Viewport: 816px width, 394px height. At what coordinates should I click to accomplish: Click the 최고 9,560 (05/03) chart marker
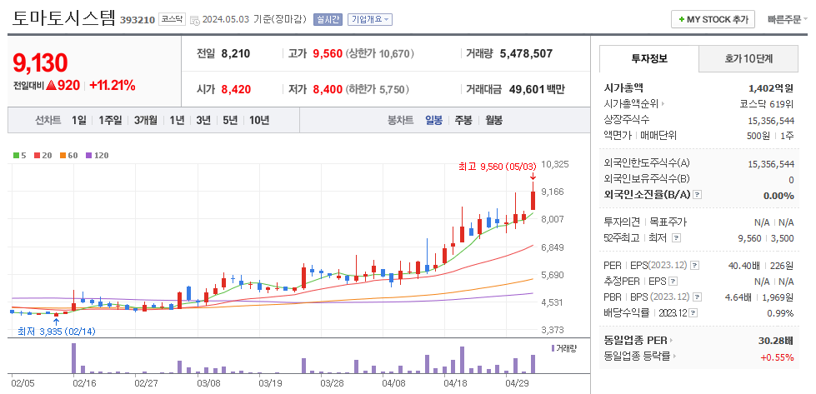click(x=497, y=167)
